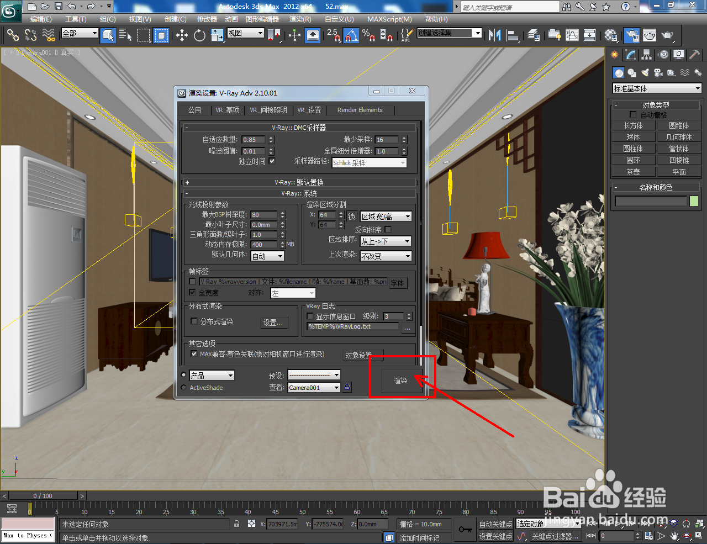This screenshot has height=544, width=707.
Task: Select the Link tool in main toolbar
Action: click(13, 35)
